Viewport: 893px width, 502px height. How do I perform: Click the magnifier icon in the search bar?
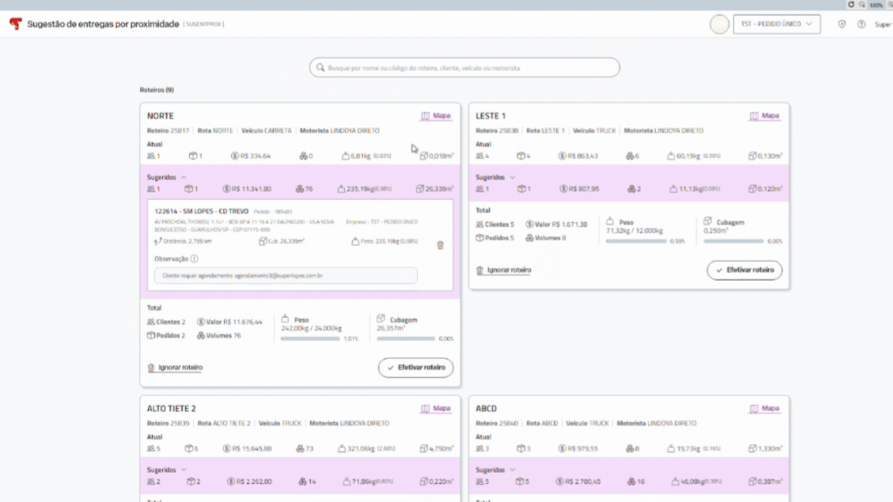[x=321, y=67]
